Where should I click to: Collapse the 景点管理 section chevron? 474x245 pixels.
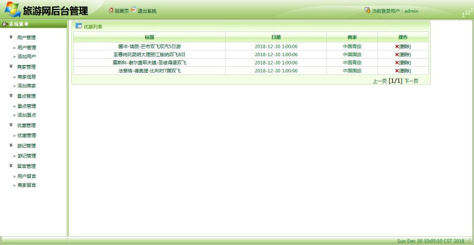coord(11,95)
